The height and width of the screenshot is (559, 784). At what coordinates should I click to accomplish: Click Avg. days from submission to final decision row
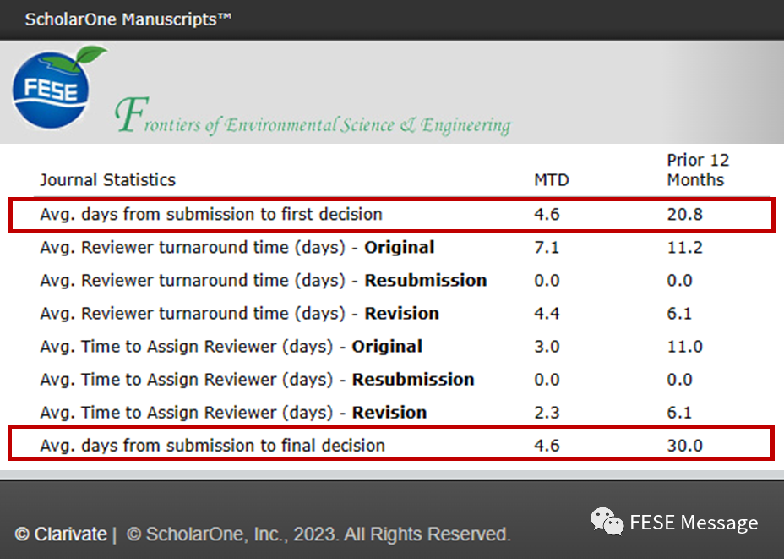pos(212,445)
